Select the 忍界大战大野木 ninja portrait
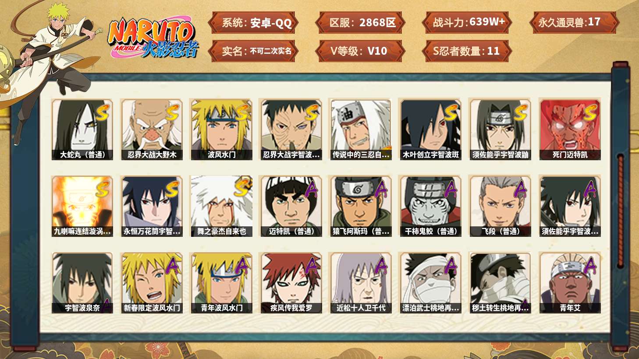Screen dimensions: 639x359 point(152,130)
